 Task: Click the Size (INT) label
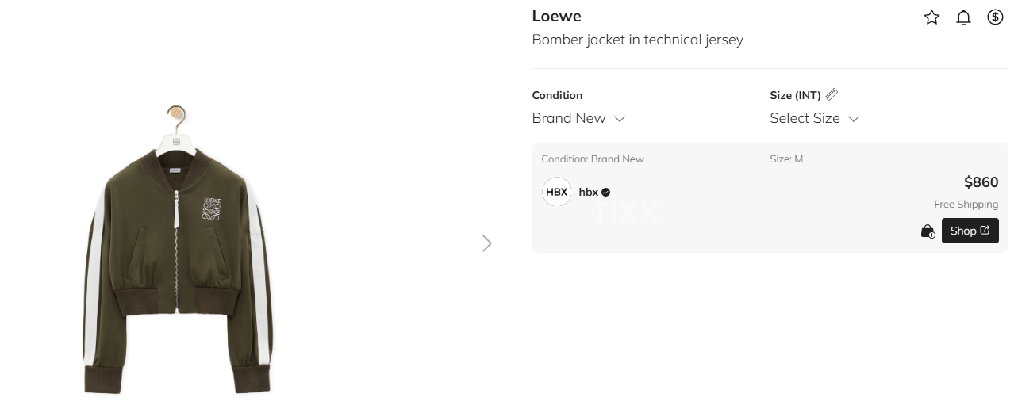(x=795, y=95)
